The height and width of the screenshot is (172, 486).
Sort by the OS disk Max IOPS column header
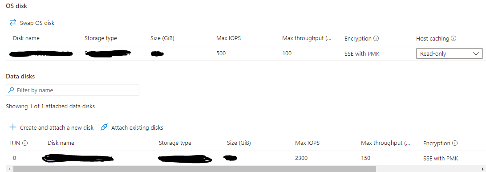click(228, 38)
